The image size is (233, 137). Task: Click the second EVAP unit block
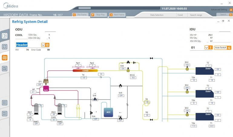point(205,94)
